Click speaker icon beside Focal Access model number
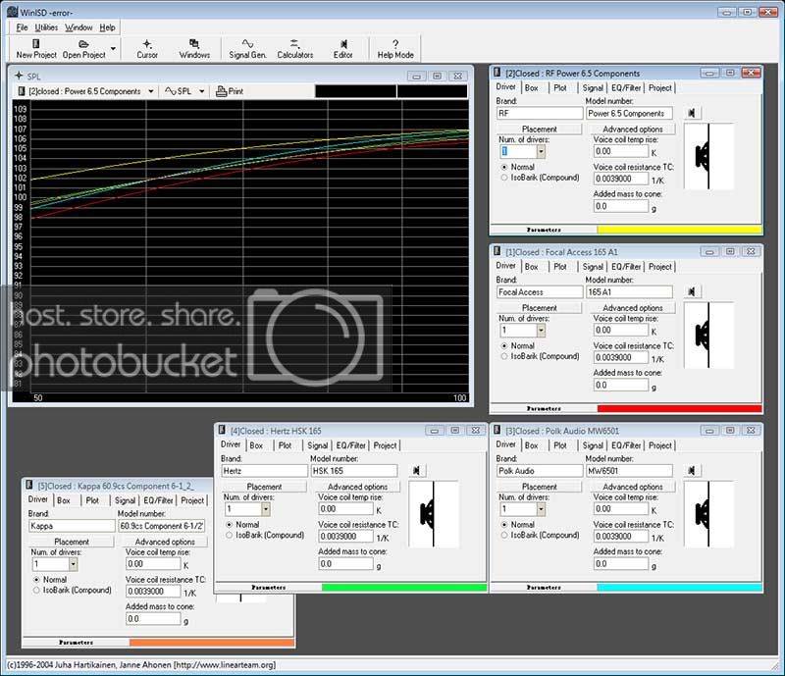 692,291
